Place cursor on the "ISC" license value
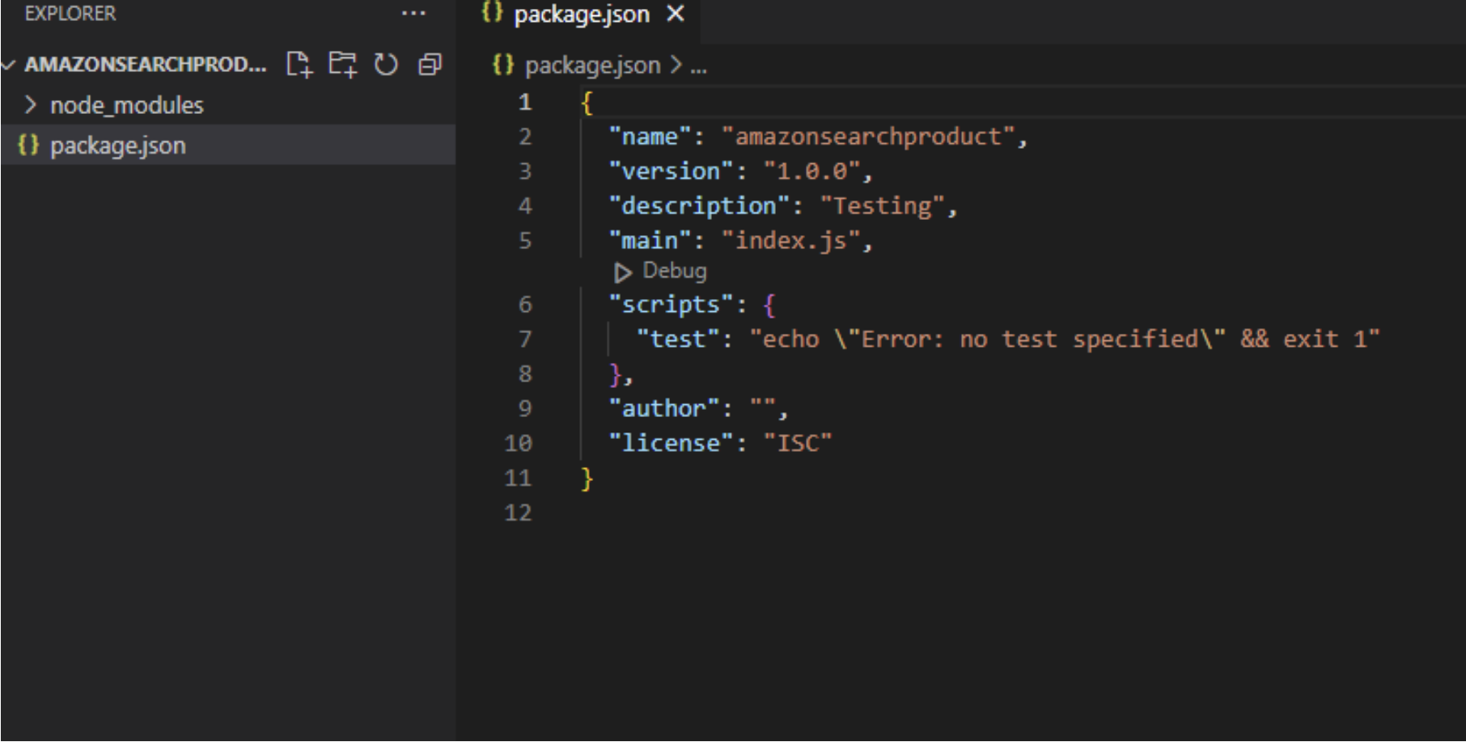Screen dimensions: 1466x742 tap(798, 443)
